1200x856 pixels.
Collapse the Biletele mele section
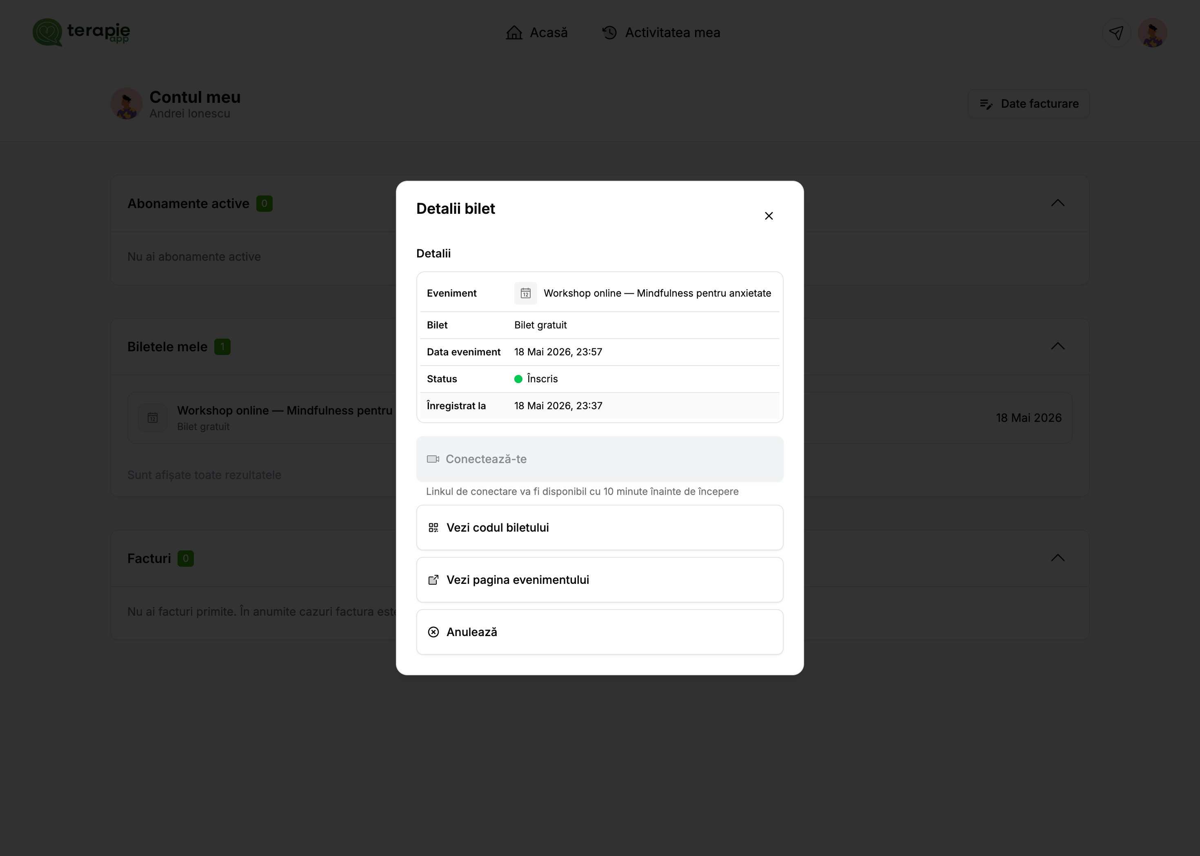(x=1058, y=346)
